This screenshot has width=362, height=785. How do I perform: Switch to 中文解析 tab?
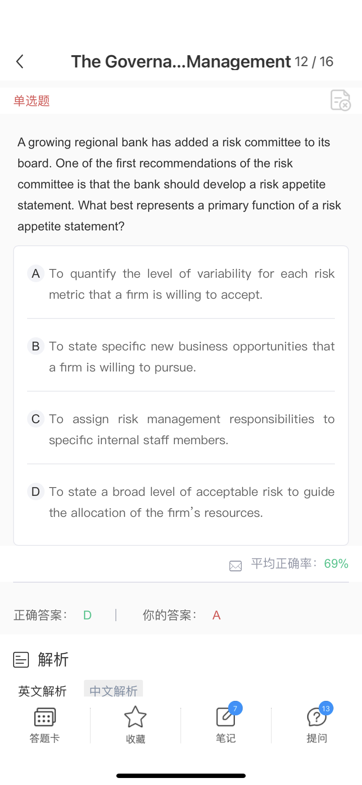pyautogui.click(x=113, y=691)
